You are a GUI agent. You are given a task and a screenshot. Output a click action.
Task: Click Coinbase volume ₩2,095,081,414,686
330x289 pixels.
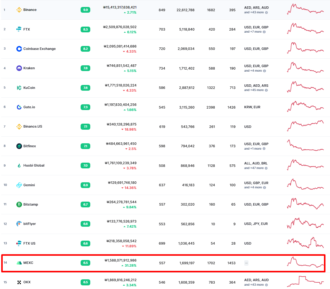coord(120,46)
